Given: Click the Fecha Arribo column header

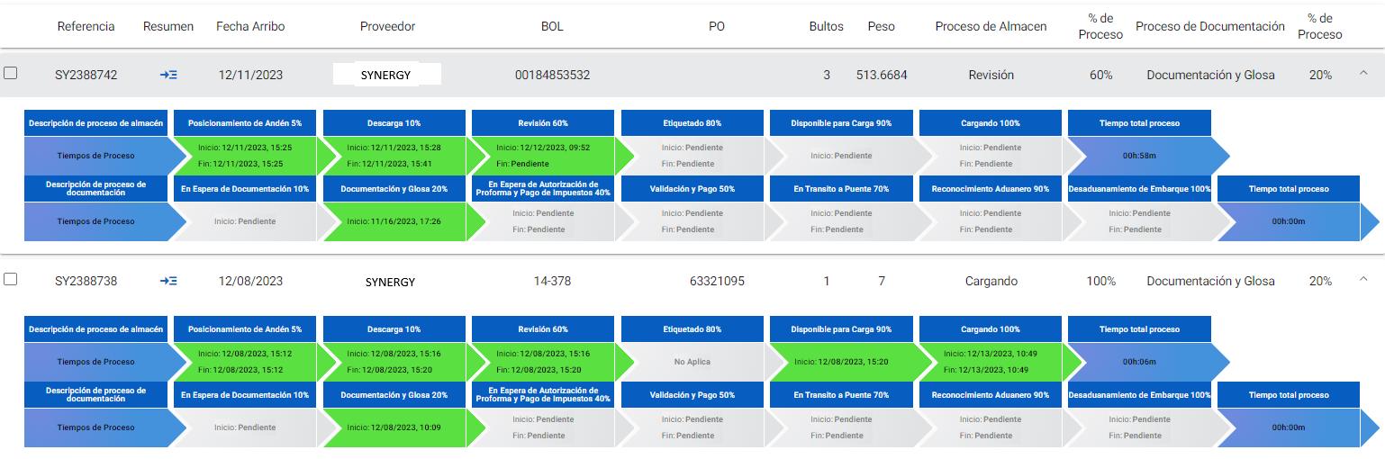Looking at the screenshot, I should (250, 26).
